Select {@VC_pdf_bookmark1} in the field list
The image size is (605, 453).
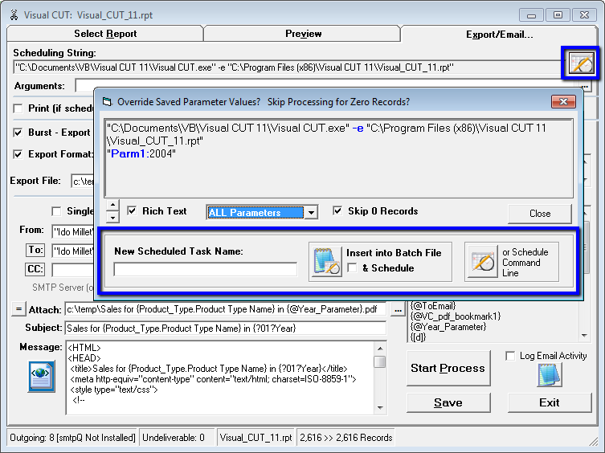coord(456,316)
